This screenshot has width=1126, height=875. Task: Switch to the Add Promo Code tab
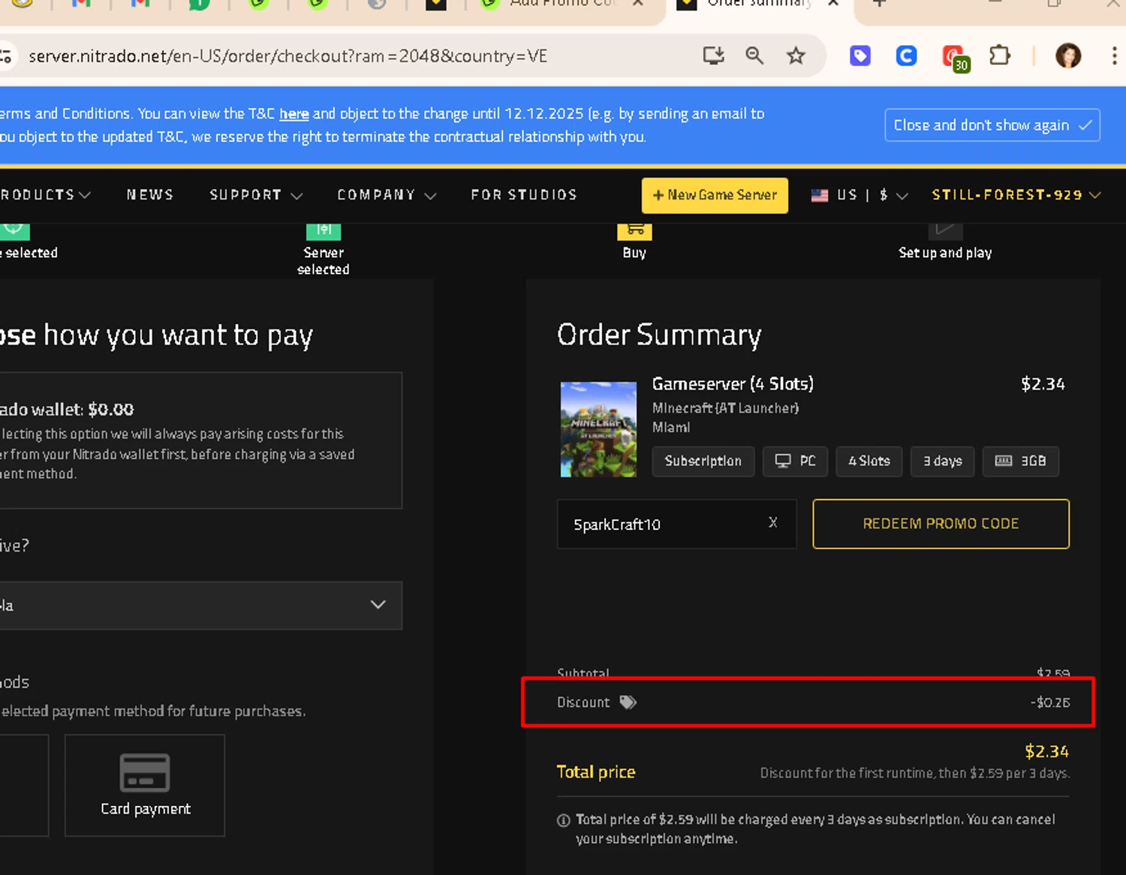click(563, 4)
